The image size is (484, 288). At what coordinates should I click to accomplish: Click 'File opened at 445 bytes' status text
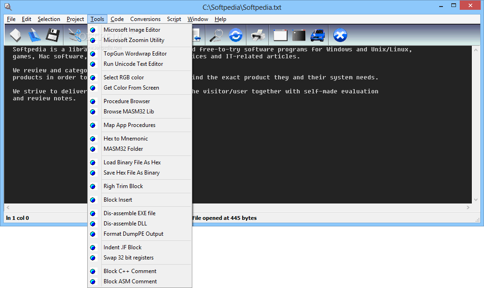224,218
